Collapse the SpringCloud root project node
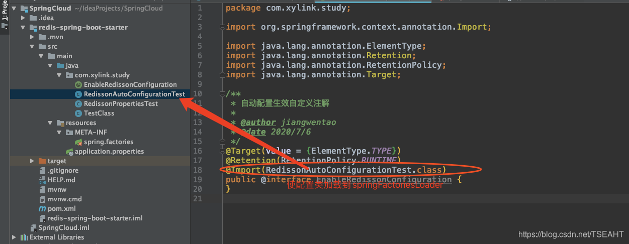This screenshot has width=629, height=244. tap(14, 9)
